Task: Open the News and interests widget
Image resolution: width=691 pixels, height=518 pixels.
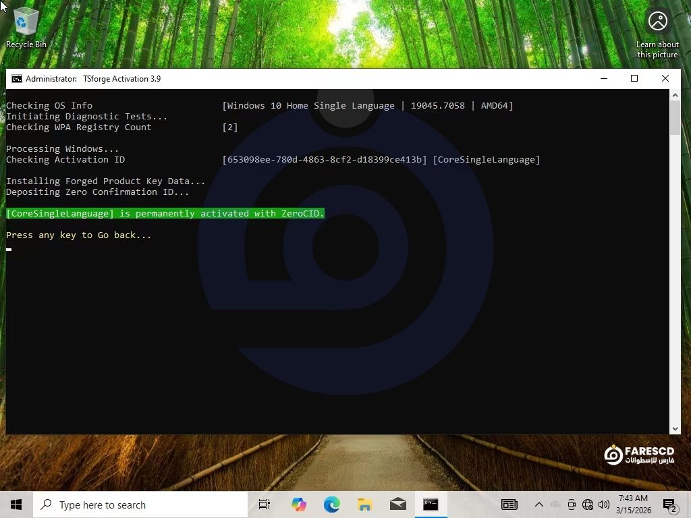Action: coord(509,505)
